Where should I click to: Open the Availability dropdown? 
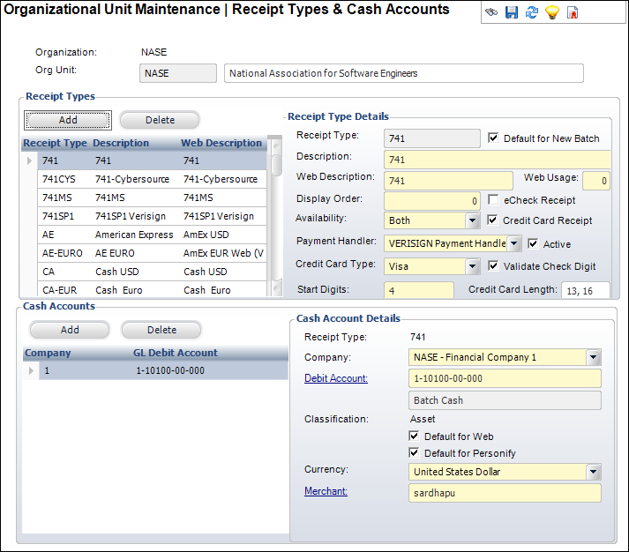click(x=472, y=220)
